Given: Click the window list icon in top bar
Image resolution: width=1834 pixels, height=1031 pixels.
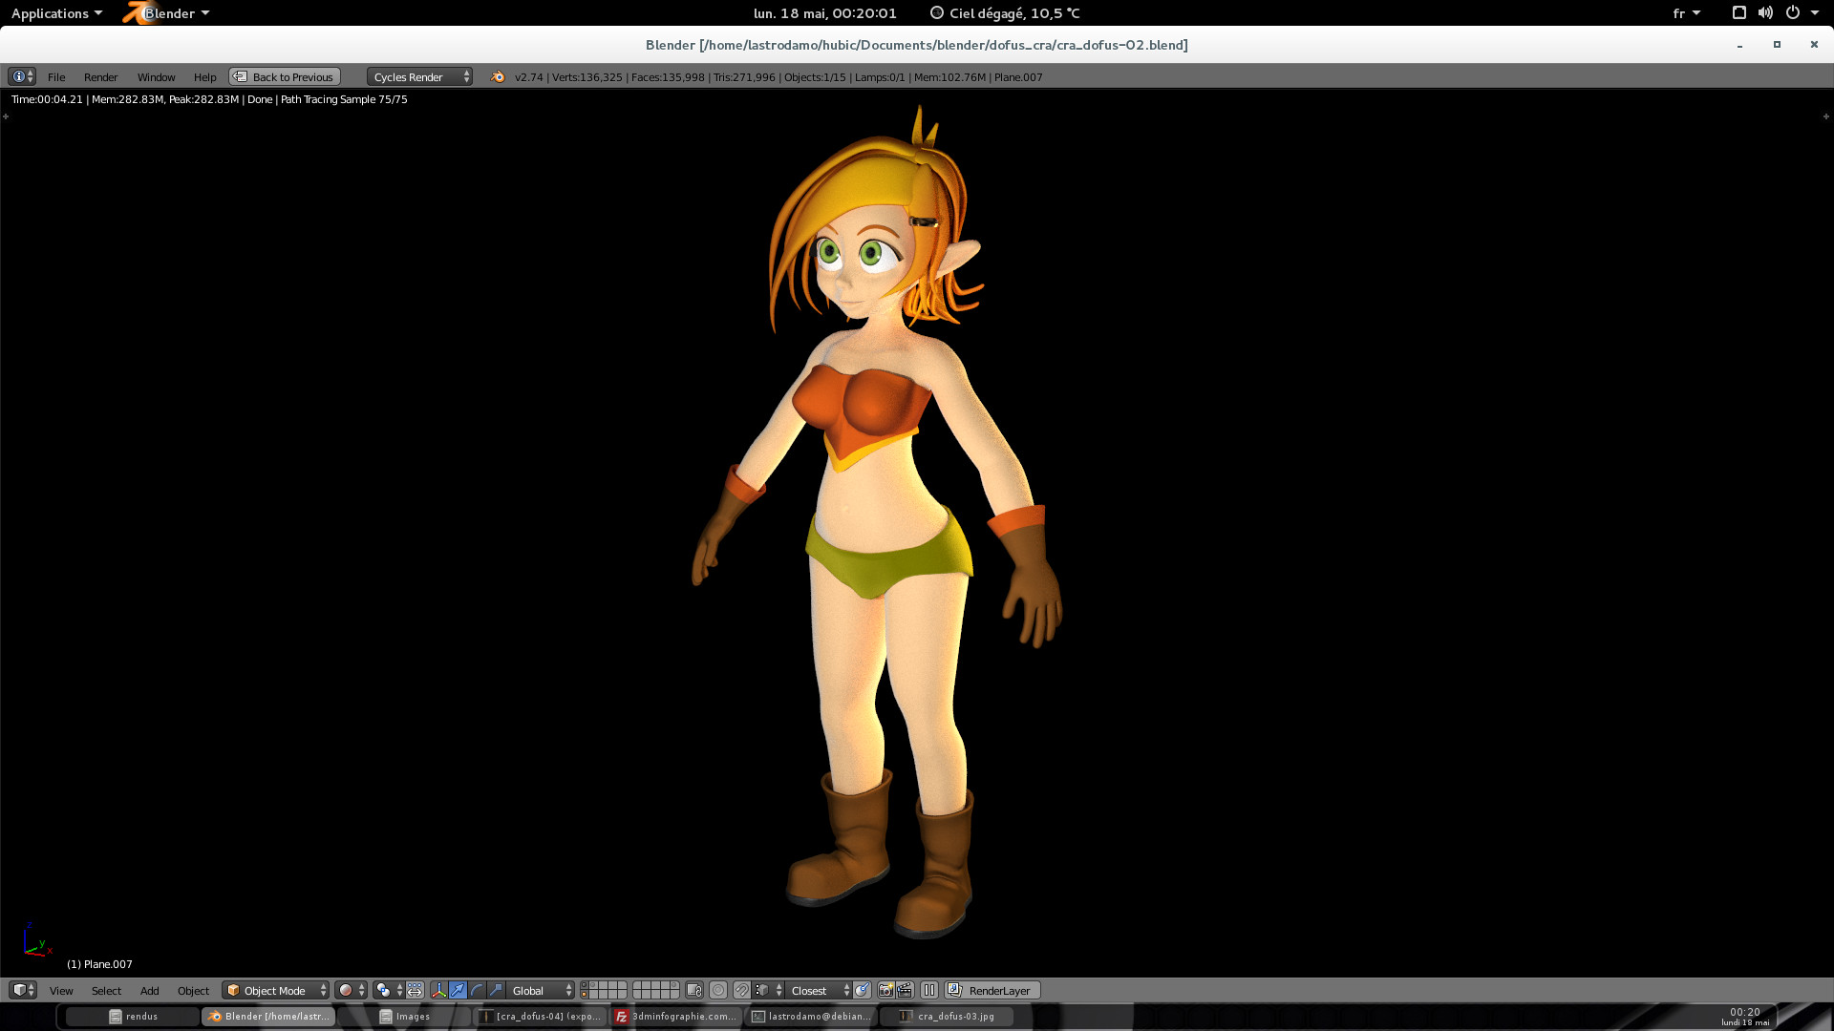Looking at the screenshot, I should point(1738,12).
